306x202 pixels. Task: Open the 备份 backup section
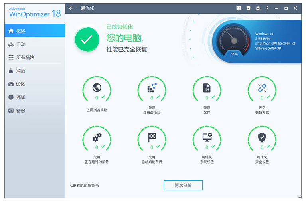click(35, 110)
